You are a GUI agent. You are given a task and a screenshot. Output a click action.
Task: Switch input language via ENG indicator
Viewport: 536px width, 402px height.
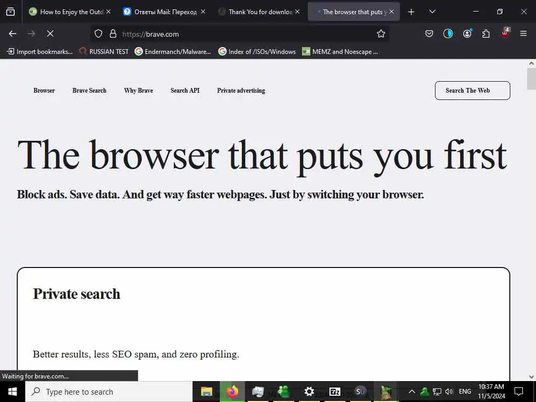pyautogui.click(x=465, y=392)
